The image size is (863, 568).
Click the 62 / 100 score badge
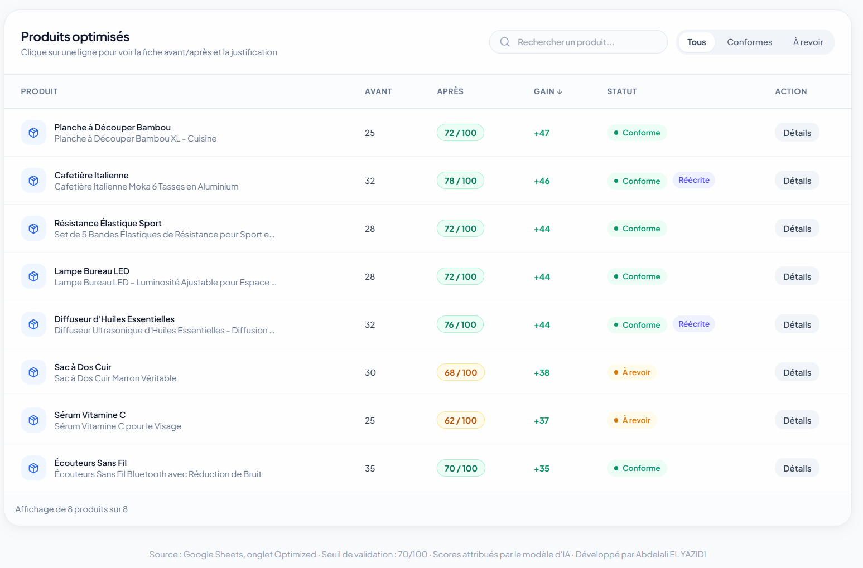click(x=460, y=420)
